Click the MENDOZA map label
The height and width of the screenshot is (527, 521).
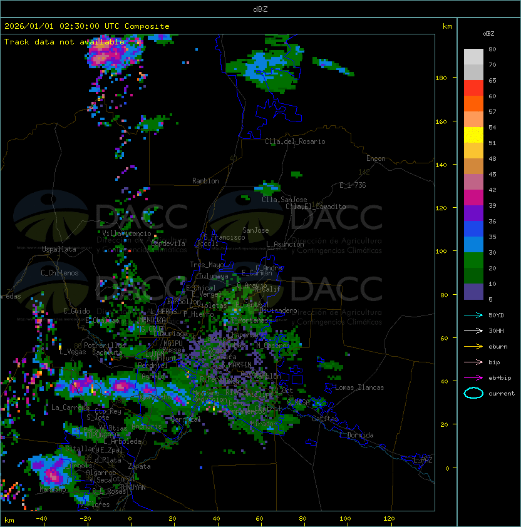[x=152, y=319]
